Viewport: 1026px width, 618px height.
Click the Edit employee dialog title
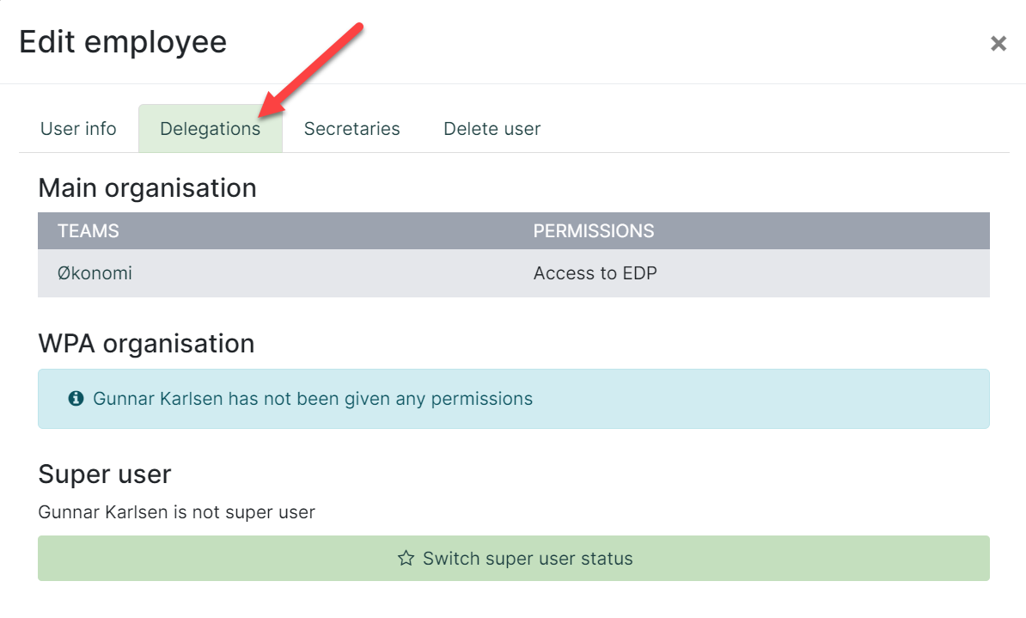(x=123, y=43)
